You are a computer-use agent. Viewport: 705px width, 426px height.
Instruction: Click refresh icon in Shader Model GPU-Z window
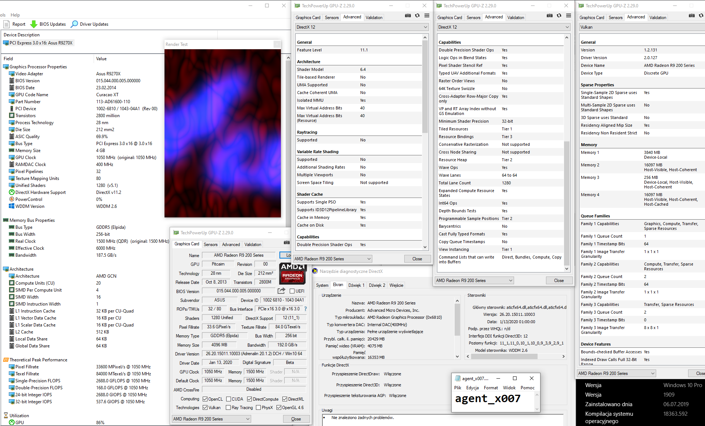point(417,16)
